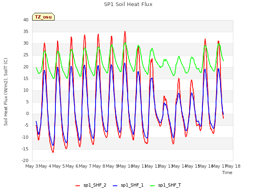Click the Time x-axis label
257x193 pixels.
227,172
